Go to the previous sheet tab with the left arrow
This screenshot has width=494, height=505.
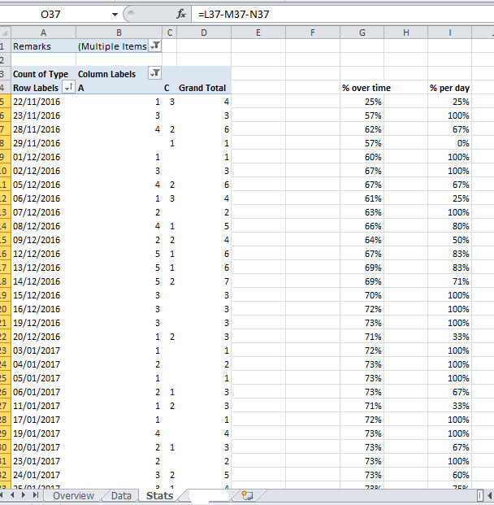coord(12,495)
